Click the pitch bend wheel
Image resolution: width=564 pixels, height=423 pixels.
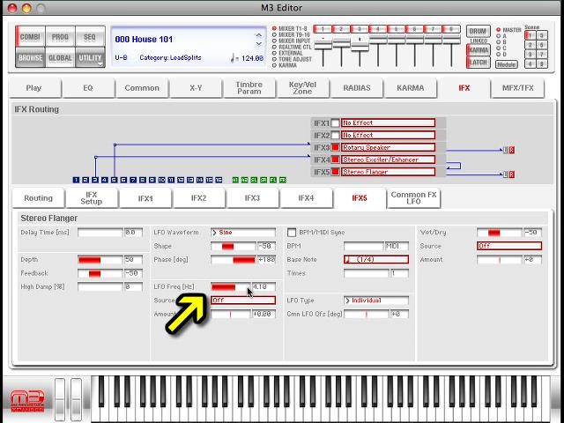coord(60,399)
